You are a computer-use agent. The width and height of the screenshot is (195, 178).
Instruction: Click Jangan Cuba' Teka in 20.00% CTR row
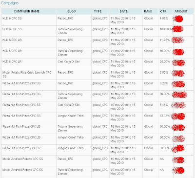[x=71, y=138]
